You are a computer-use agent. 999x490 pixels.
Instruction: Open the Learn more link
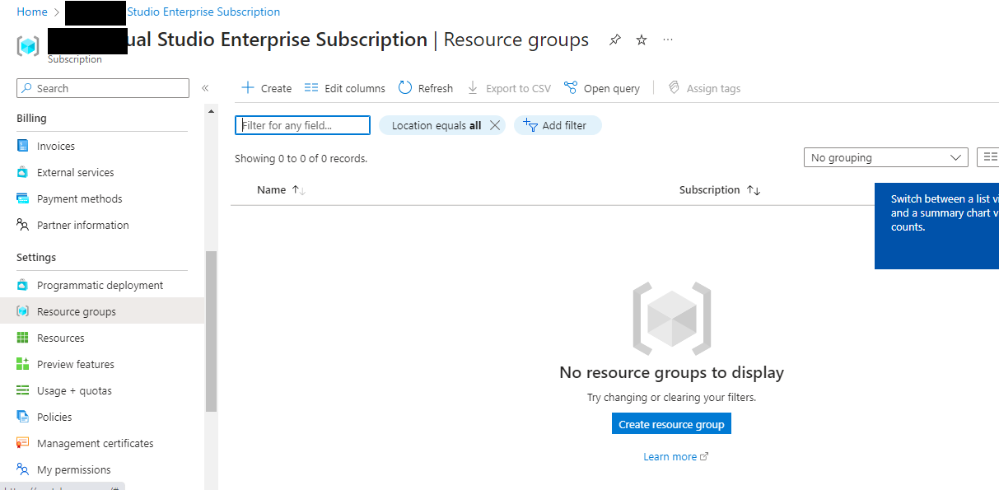point(670,455)
